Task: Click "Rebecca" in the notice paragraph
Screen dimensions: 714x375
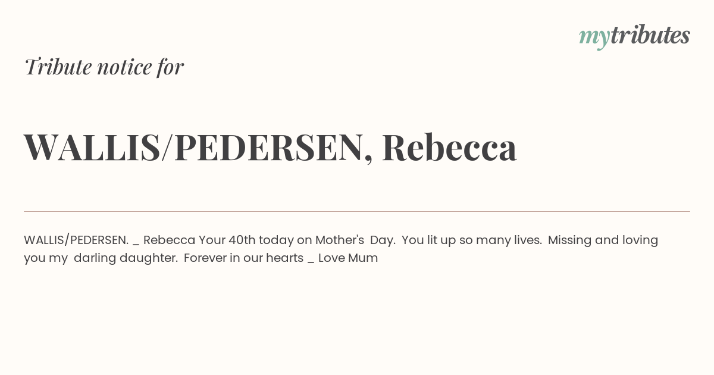Action: [169, 240]
